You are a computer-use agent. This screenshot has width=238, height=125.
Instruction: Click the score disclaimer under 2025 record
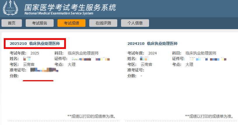(91, 116)
